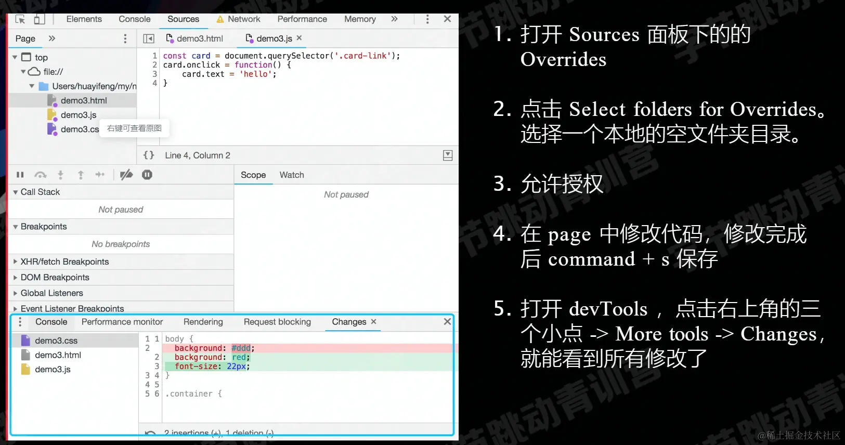Open drawer three-dot menu
Viewport: 845px width, 445px height.
(x=20, y=322)
